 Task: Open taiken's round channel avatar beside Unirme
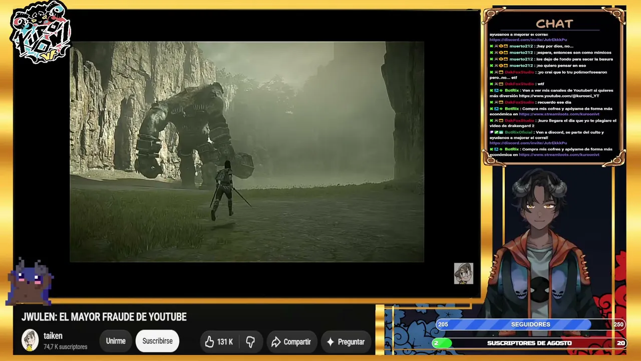(x=30, y=340)
